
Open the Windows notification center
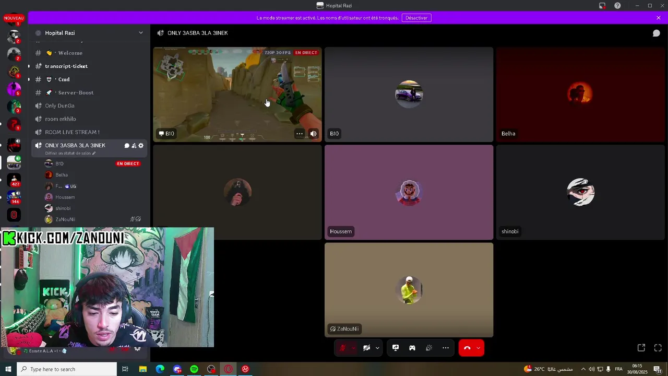[x=657, y=369]
